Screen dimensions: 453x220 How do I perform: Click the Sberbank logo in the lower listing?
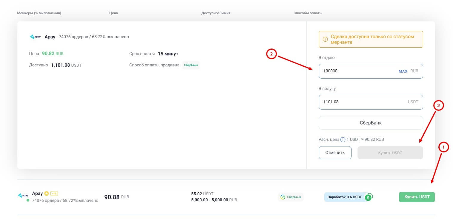[x=283, y=197]
